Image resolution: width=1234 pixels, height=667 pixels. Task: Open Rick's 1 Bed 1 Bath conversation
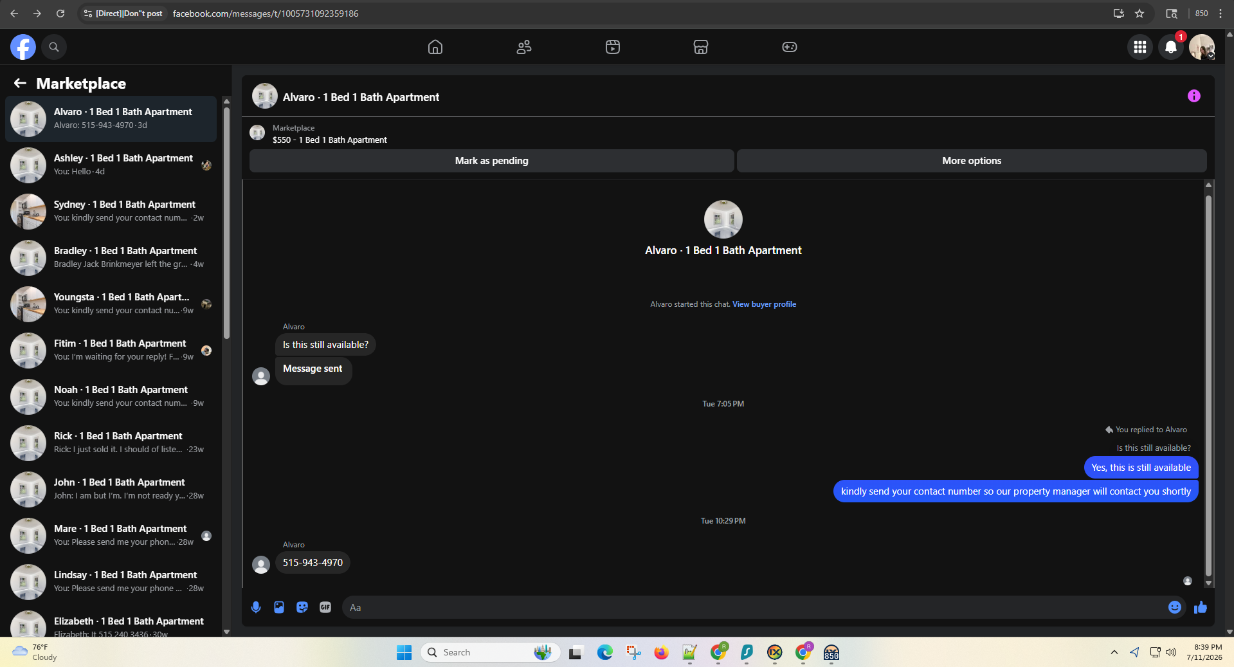coord(111,443)
